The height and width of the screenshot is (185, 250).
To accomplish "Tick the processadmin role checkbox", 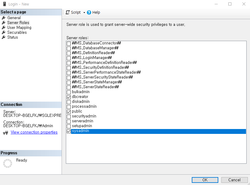I will tap(69, 107).
